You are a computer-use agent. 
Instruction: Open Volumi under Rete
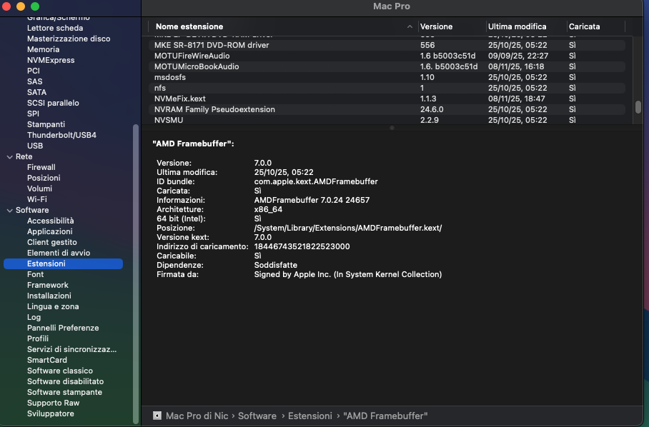[x=39, y=189]
